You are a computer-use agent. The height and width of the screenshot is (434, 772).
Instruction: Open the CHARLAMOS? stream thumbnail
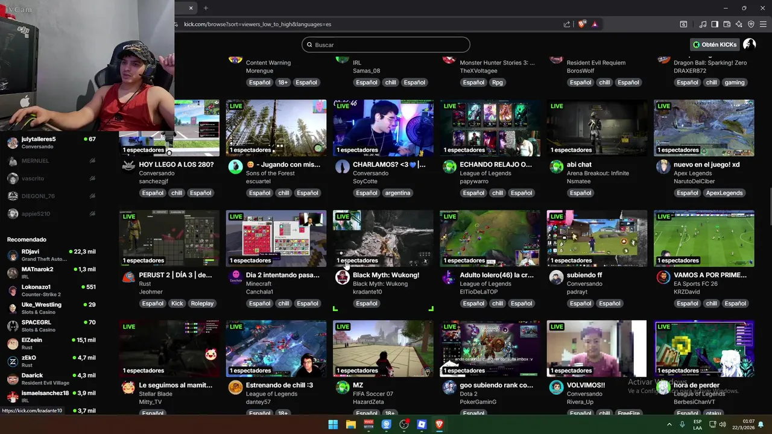pos(383,128)
